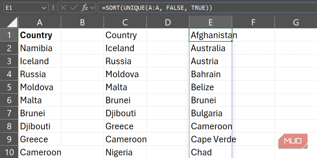317x158 pixels.
Task: Select the row 10 header
Action: (9, 152)
